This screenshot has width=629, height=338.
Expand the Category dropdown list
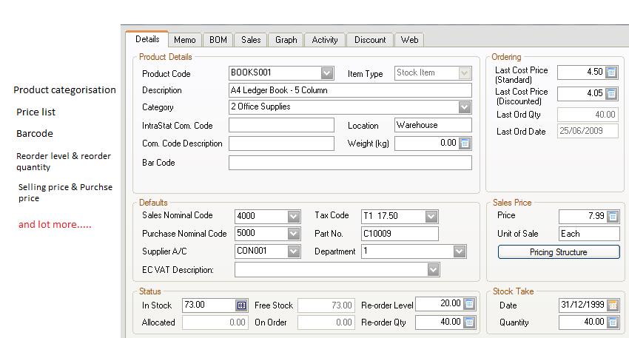pos(465,107)
